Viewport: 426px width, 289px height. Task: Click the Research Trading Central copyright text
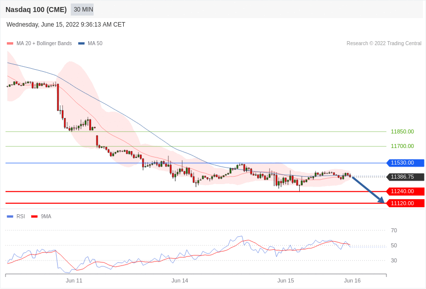(384, 44)
